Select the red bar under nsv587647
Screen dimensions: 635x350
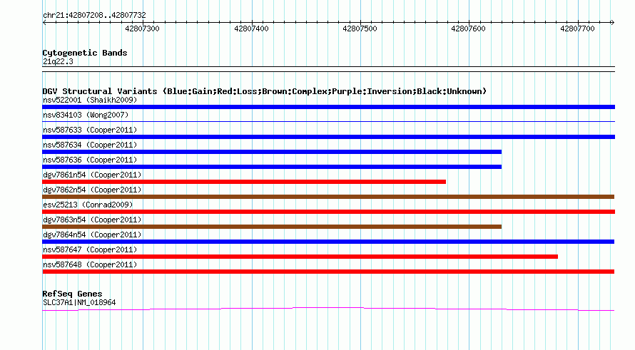tap(300, 257)
